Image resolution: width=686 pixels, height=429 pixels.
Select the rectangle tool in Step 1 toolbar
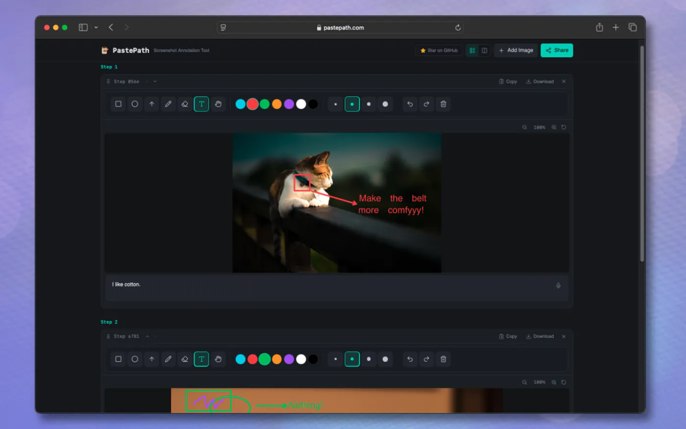118,104
